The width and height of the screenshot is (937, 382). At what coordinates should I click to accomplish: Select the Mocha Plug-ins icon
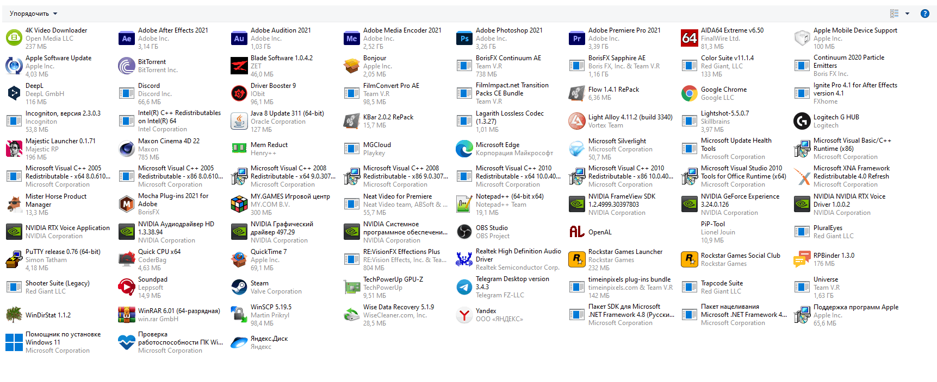click(126, 204)
